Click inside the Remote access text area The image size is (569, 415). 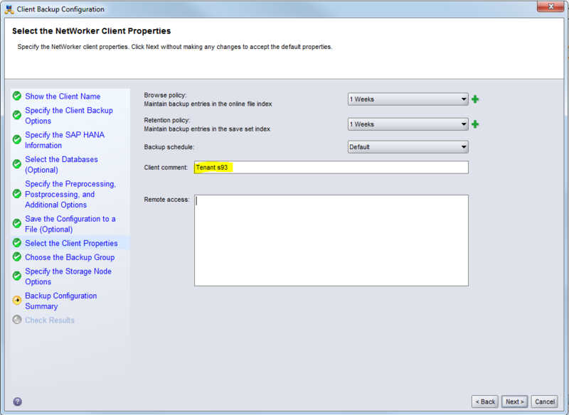pos(331,240)
